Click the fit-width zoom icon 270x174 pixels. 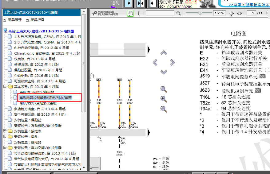(x=240, y=13)
